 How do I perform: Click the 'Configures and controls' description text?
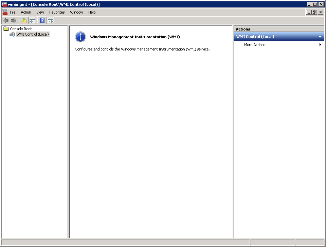click(142, 49)
